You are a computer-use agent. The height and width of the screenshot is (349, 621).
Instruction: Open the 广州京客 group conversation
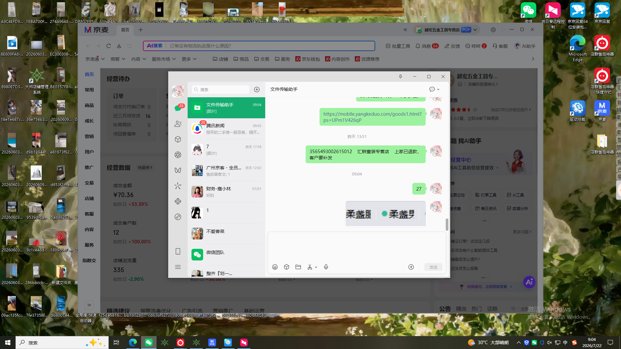[226, 171]
